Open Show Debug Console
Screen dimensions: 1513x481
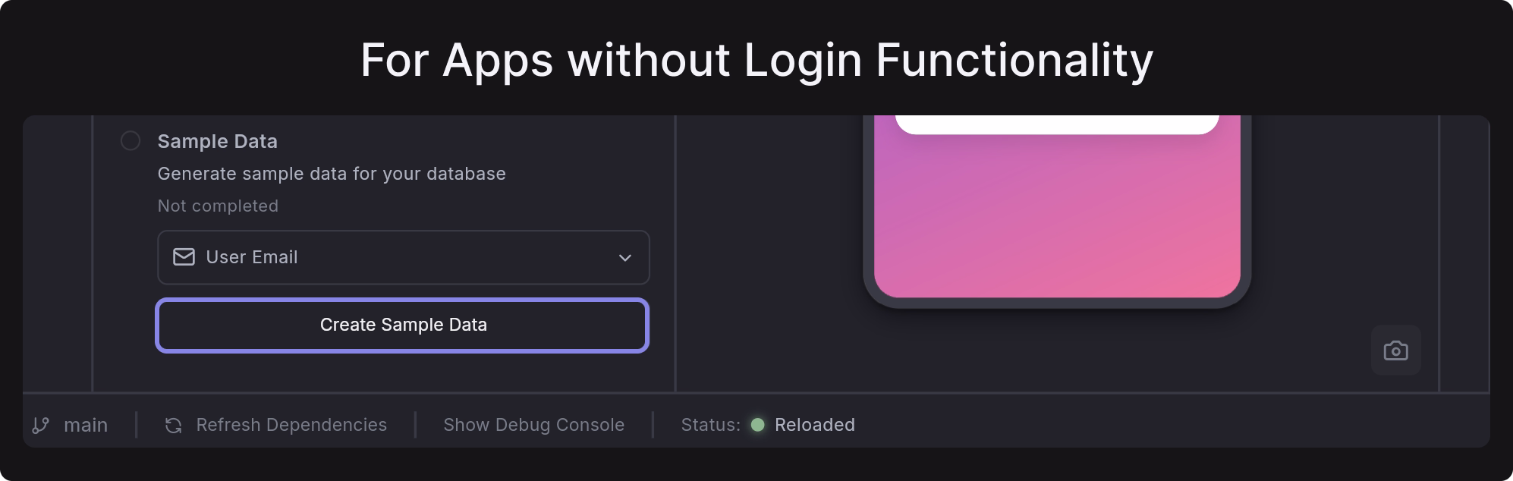tap(533, 425)
